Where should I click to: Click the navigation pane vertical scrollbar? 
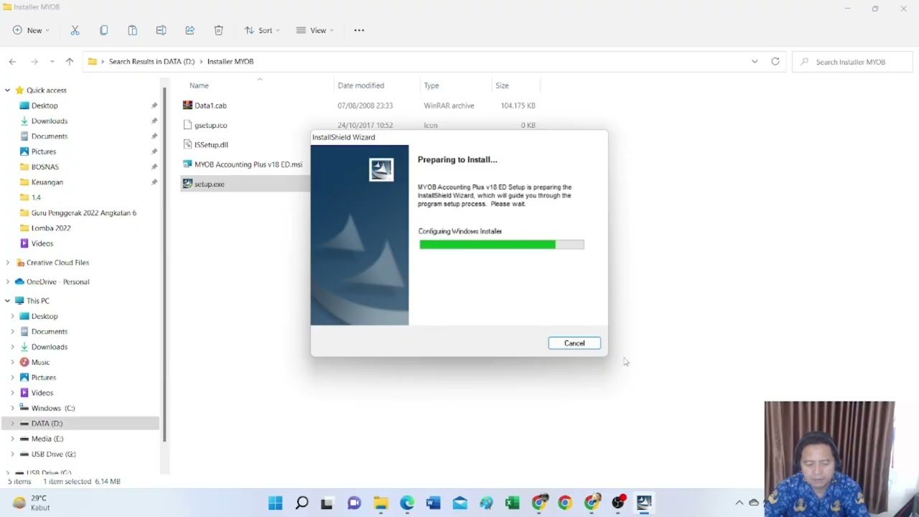[x=164, y=264]
